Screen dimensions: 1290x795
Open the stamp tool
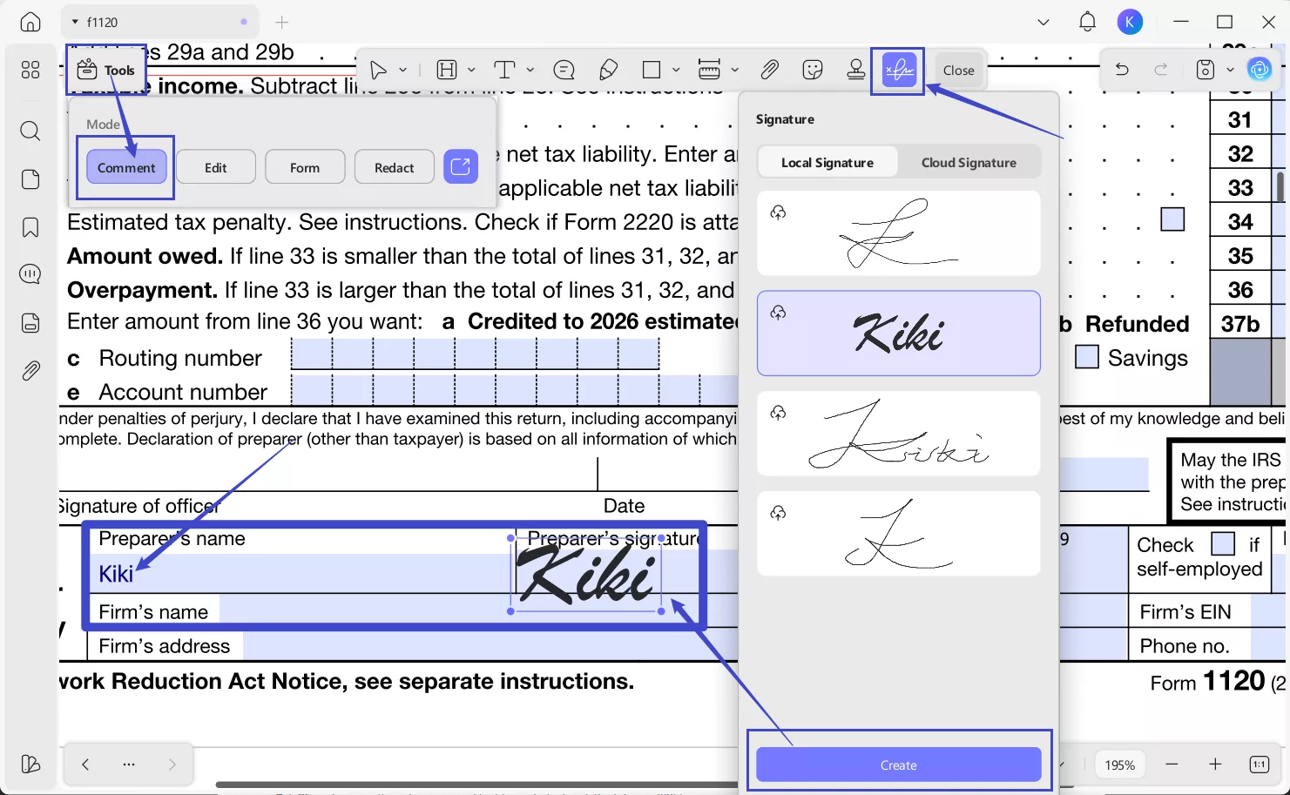[x=855, y=70]
